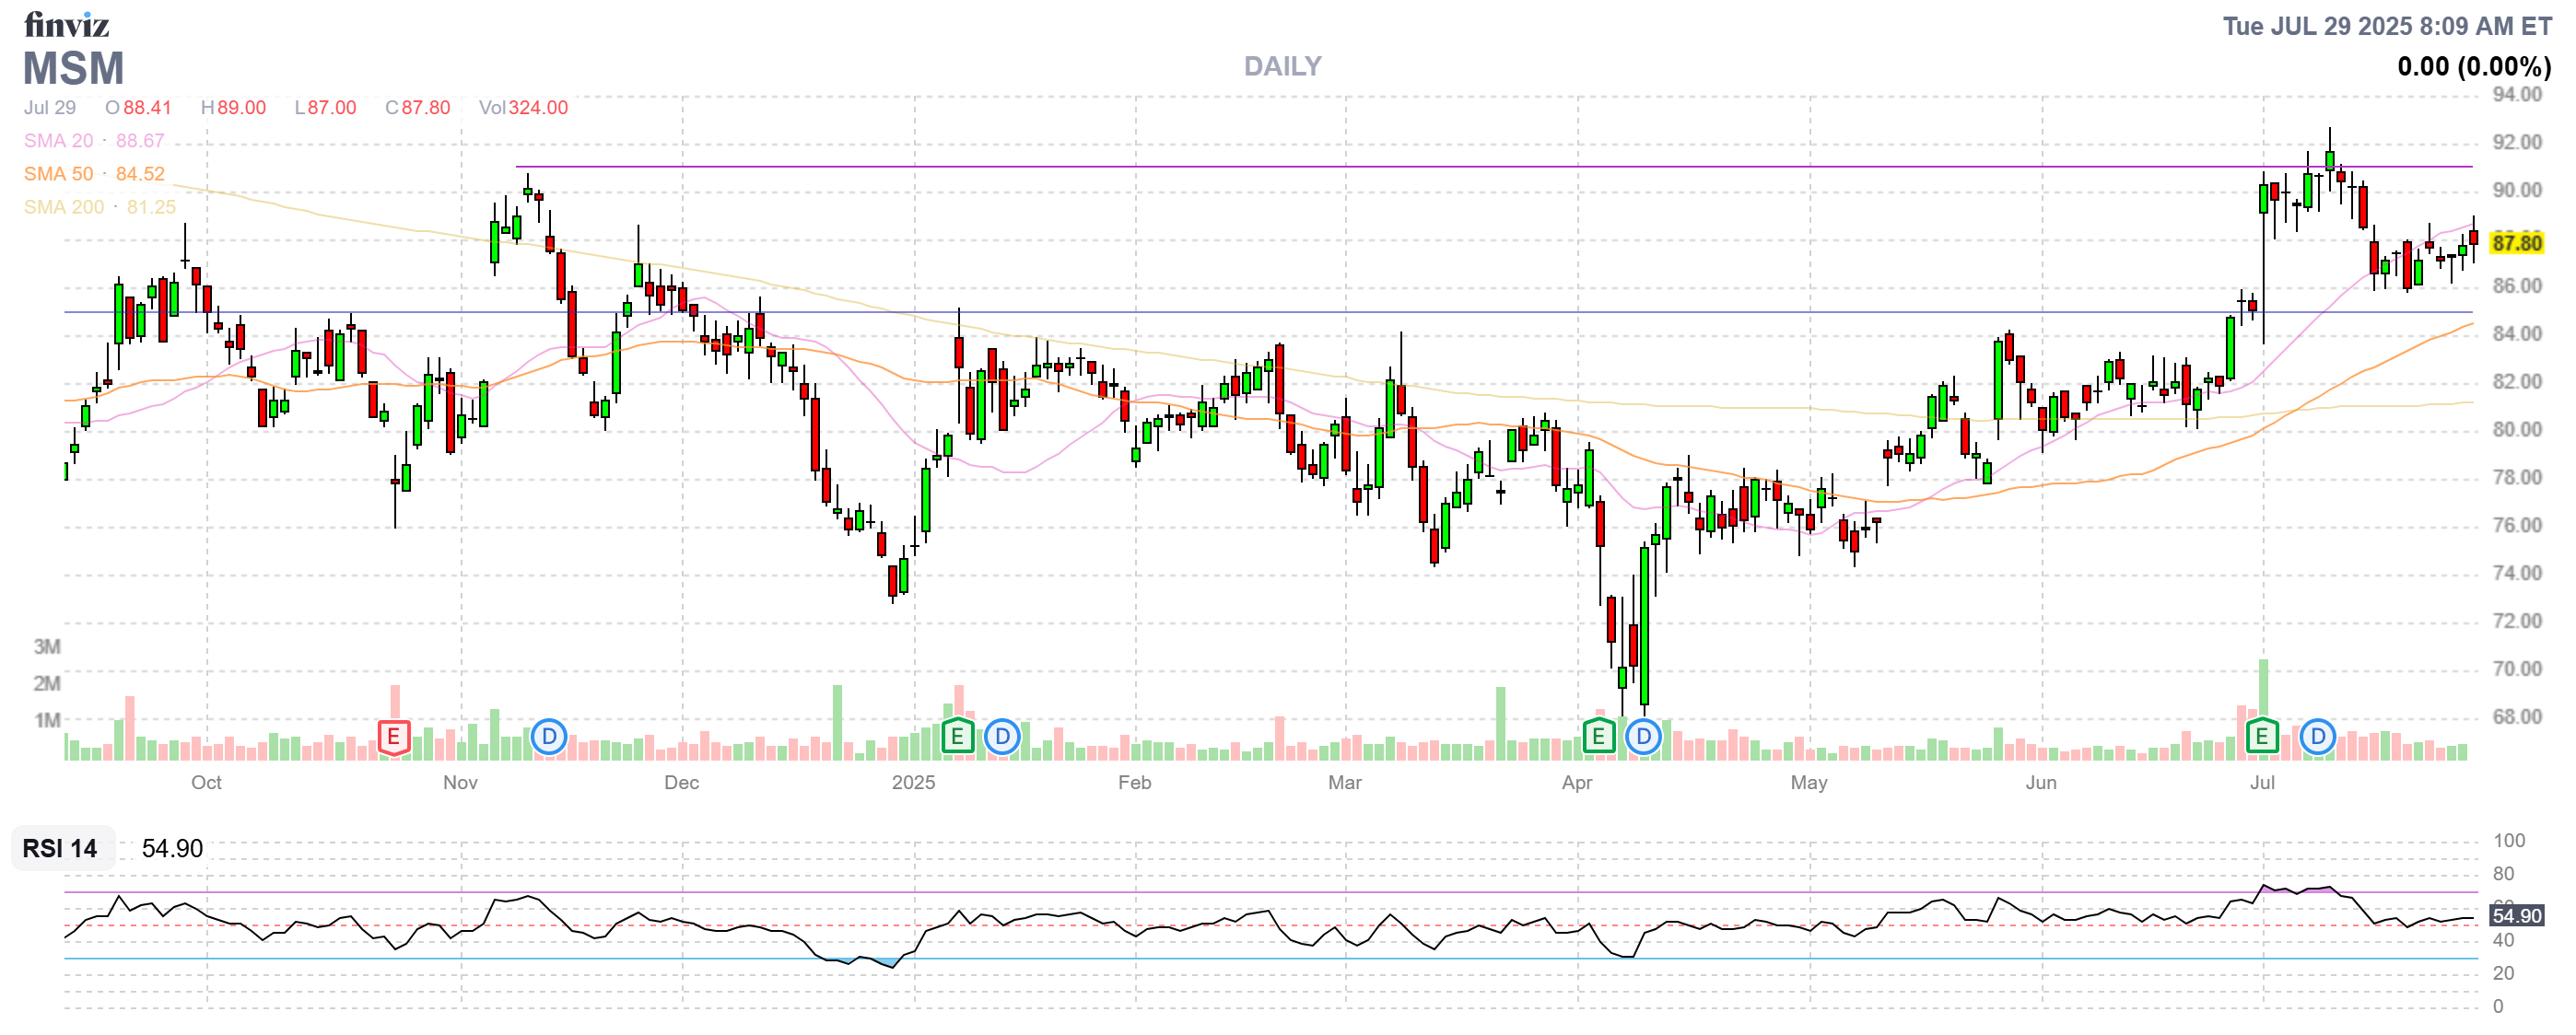The image size is (2576, 1035).
Task: Click the finviz logo
Action: coord(66,24)
